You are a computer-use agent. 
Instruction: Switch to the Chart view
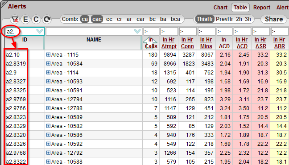pos(220,8)
